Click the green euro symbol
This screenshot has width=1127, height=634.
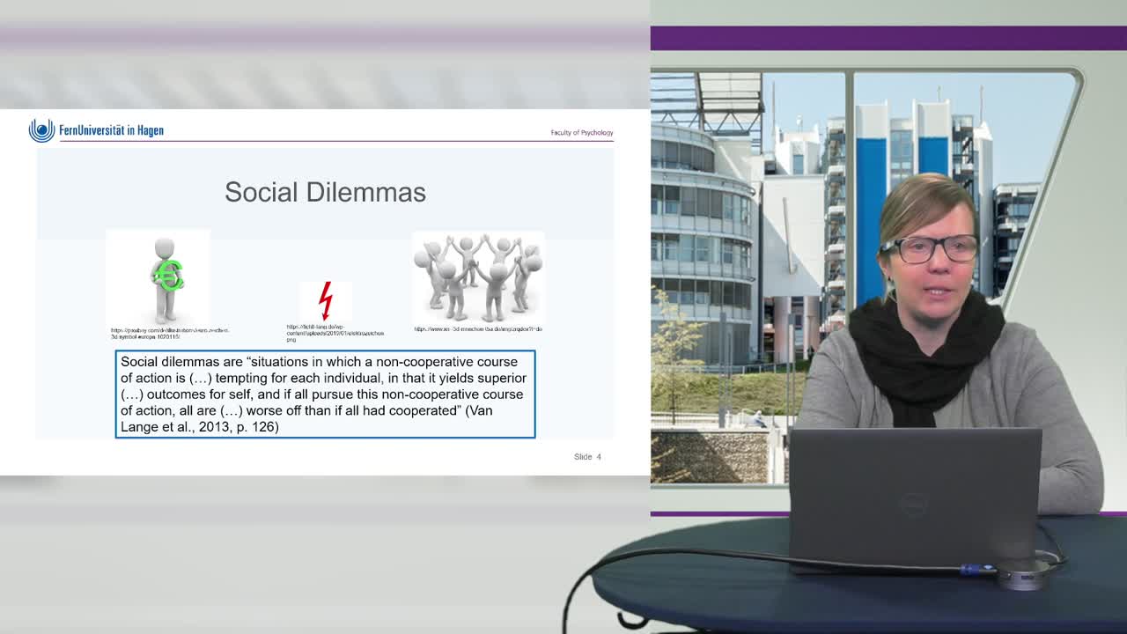click(168, 276)
